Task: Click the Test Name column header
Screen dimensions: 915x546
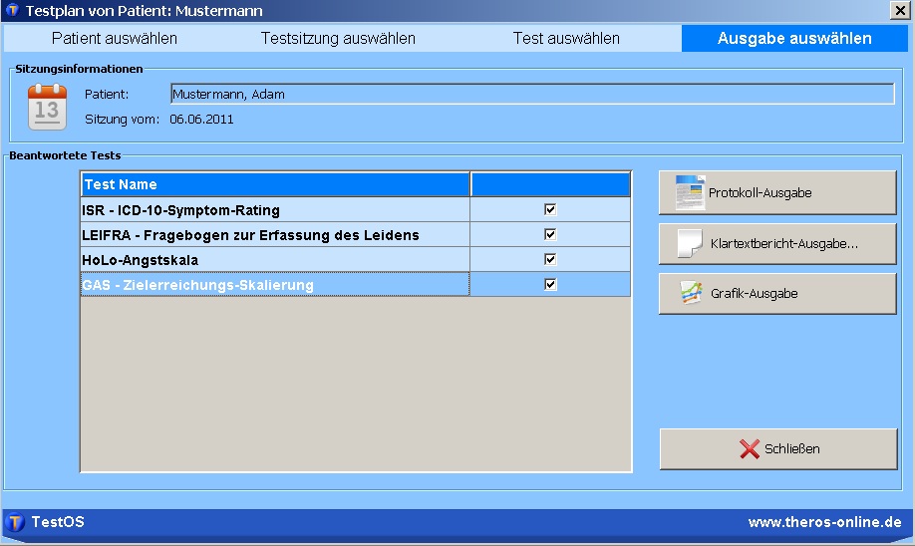Action: coord(275,184)
